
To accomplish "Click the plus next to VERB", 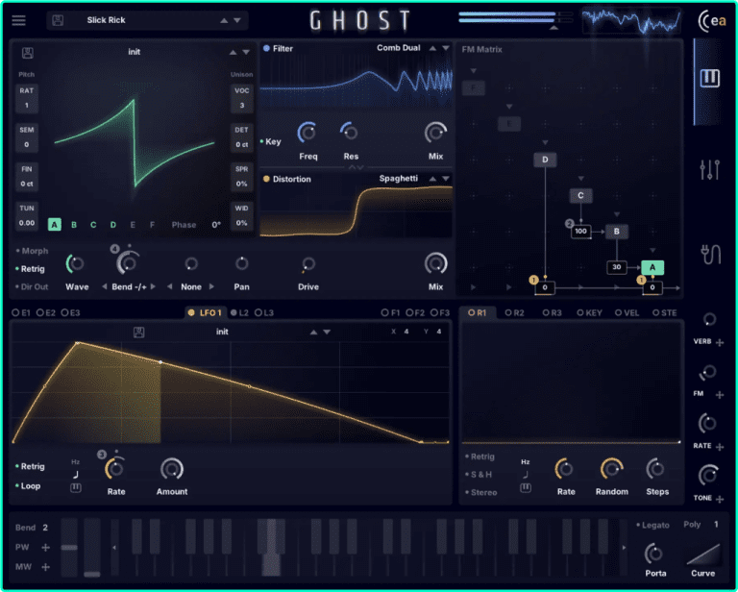I will point(720,342).
